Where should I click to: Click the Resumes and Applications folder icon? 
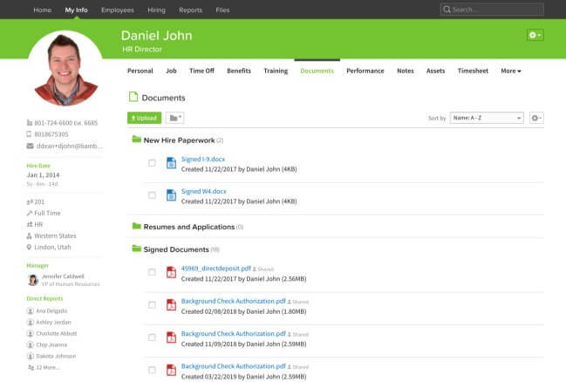tap(136, 227)
